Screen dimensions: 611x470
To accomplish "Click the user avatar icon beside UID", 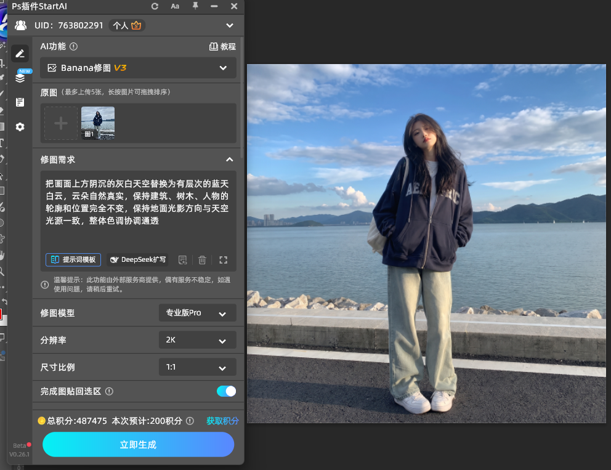I will click(21, 25).
